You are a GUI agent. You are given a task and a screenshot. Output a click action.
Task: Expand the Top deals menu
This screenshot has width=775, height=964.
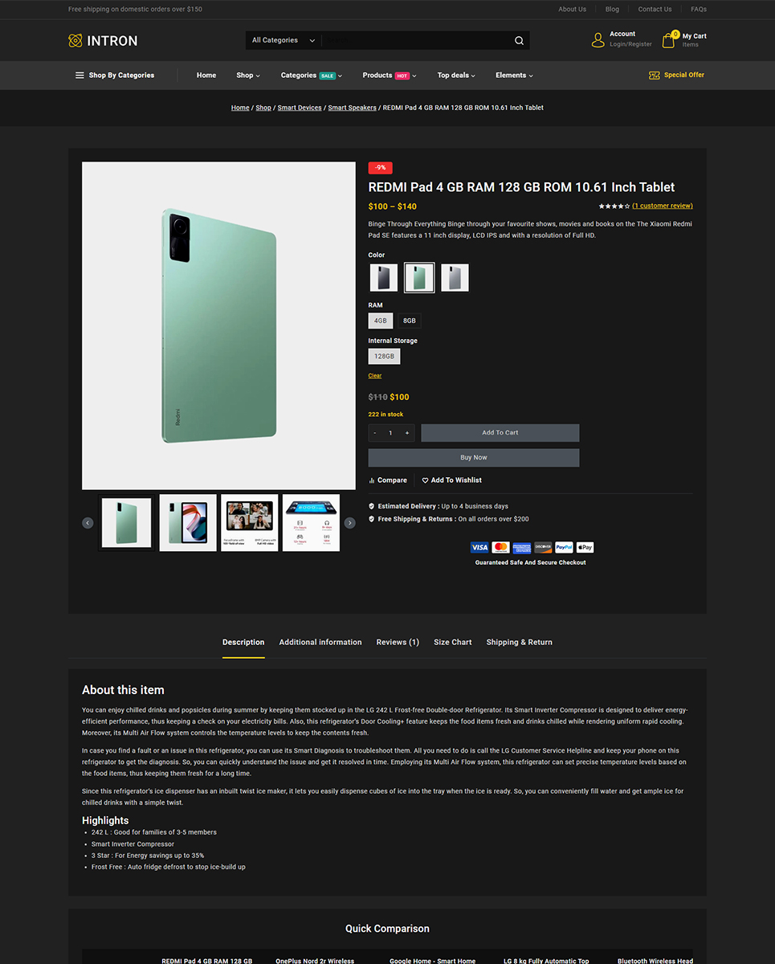pyautogui.click(x=456, y=76)
